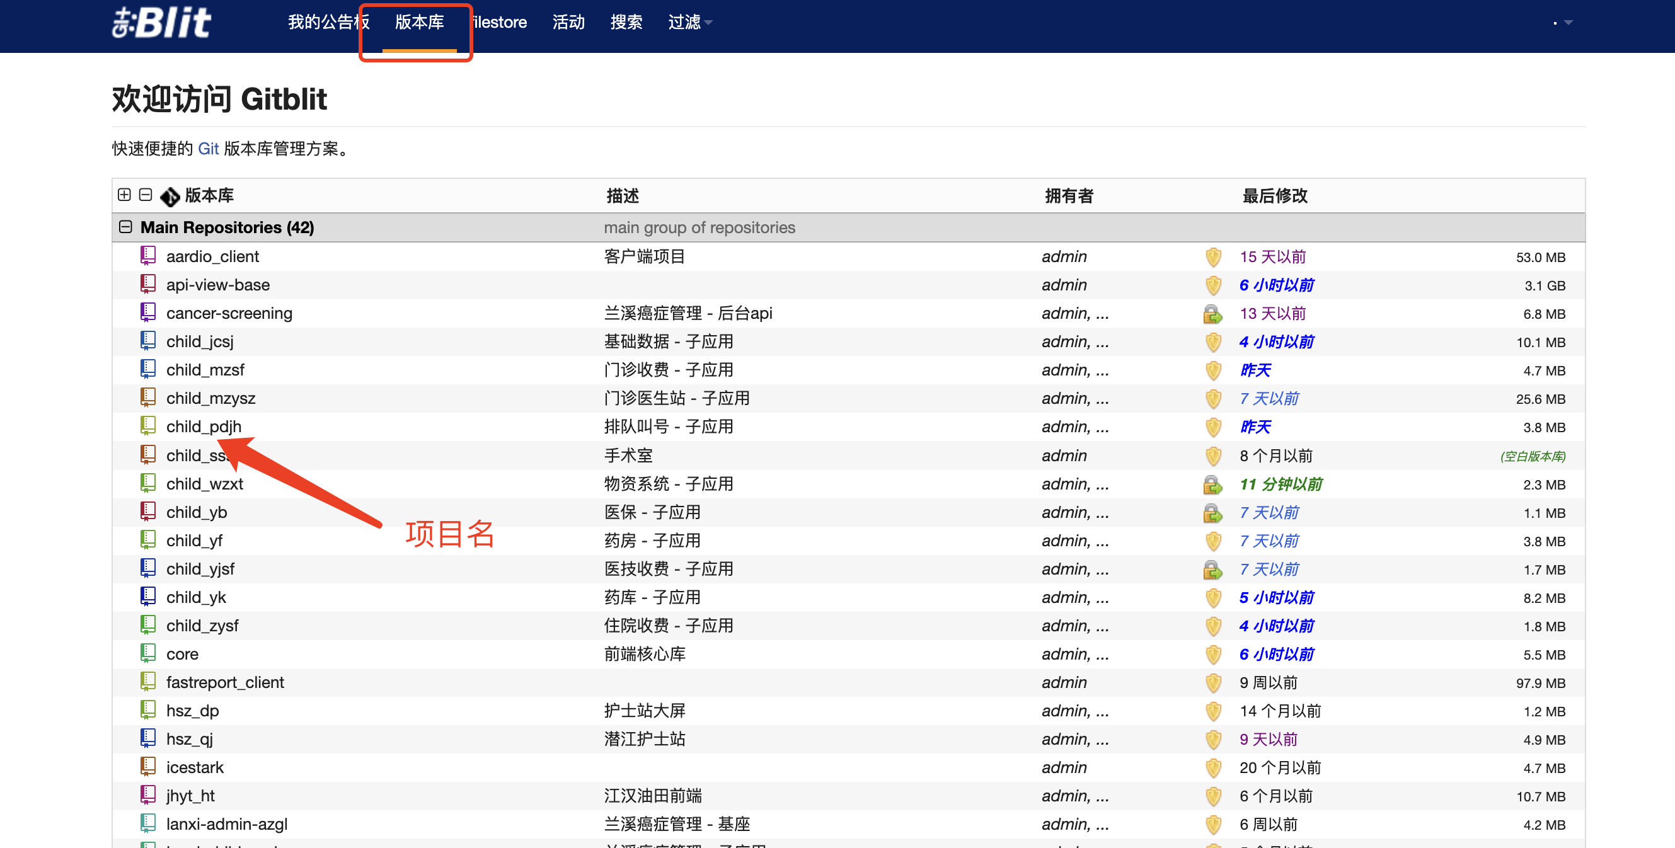Click the 11 分钟以前 last-modified entry
Image resolution: width=1675 pixels, height=848 pixels.
coord(1281,484)
